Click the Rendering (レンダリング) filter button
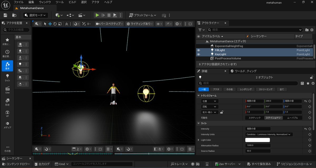The image size is (316, 168). coord(246,89)
